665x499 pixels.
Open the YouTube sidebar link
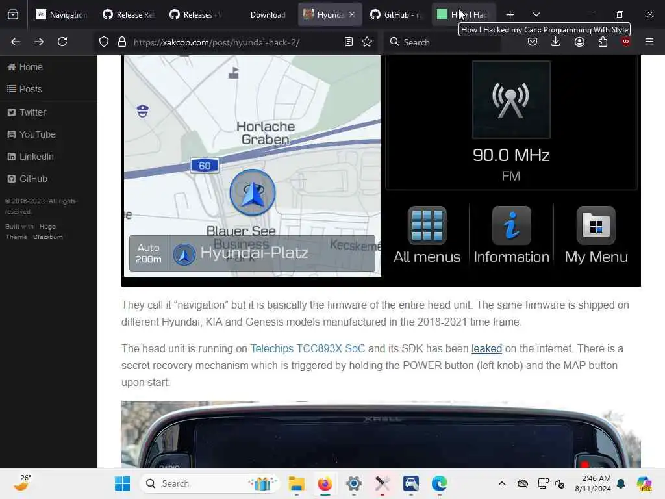32,134
